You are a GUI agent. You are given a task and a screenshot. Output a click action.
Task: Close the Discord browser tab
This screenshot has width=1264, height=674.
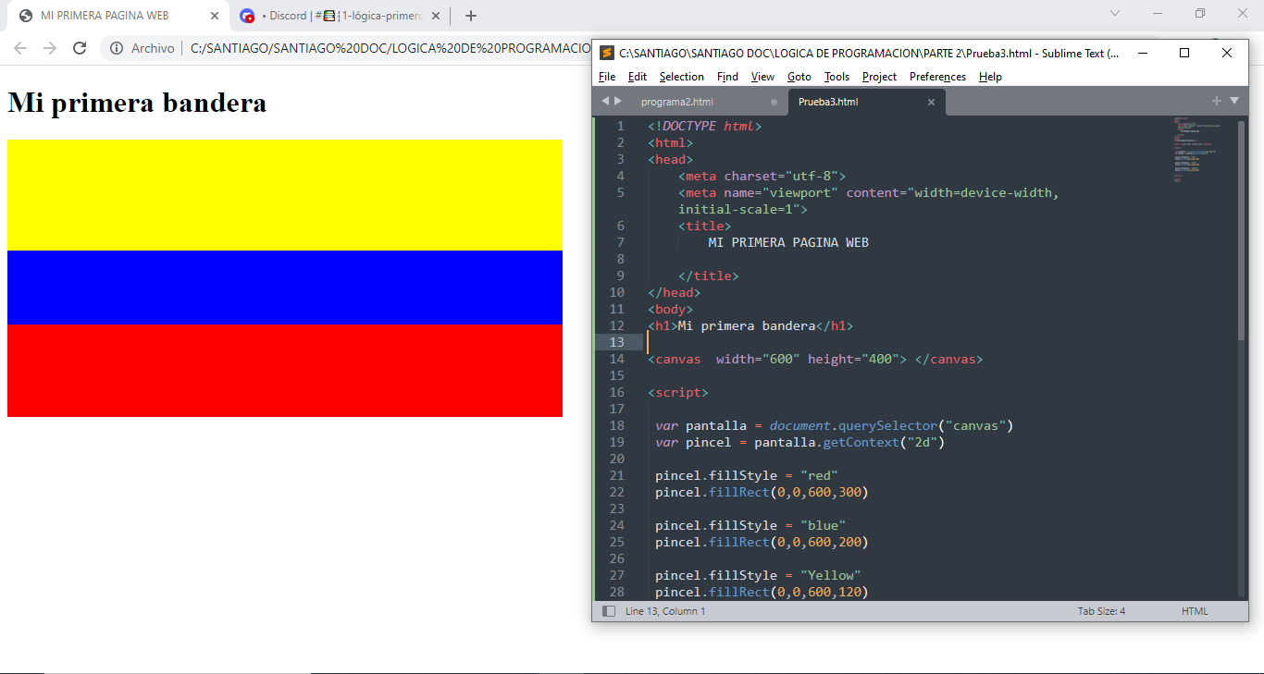pos(436,16)
